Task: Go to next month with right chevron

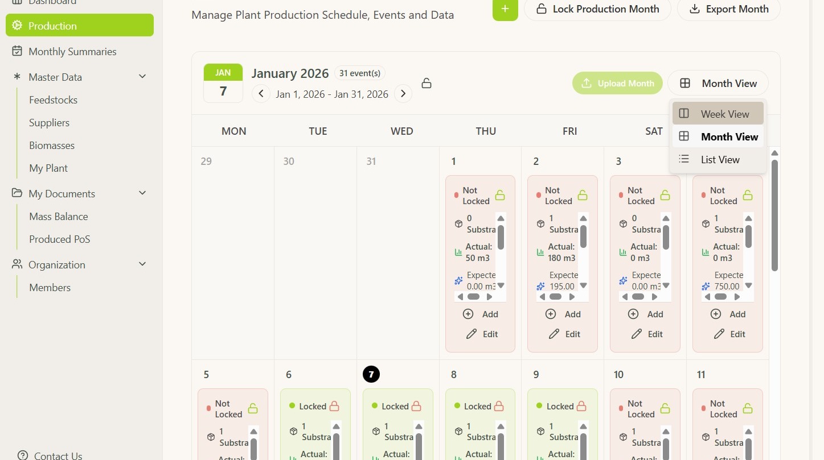Action: 403,94
